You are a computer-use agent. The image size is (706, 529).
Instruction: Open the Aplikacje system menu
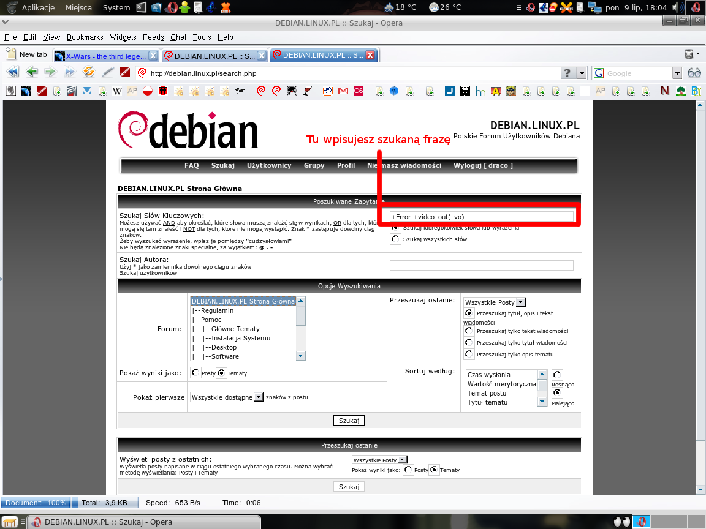tap(38, 7)
